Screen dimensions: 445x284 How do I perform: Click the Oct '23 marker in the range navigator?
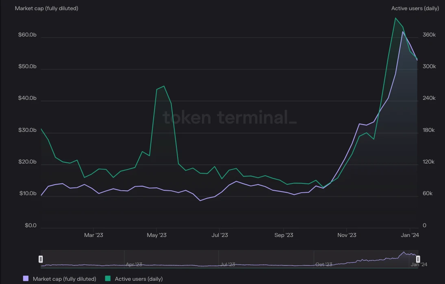tap(324, 264)
